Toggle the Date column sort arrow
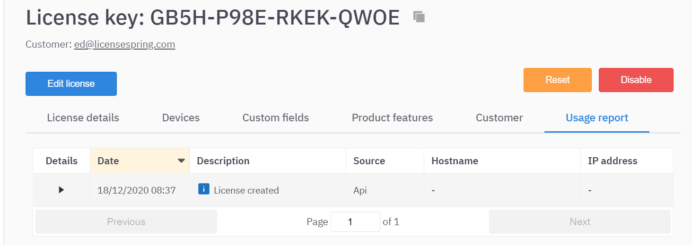Image resolution: width=692 pixels, height=245 pixels. (x=181, y=161)
